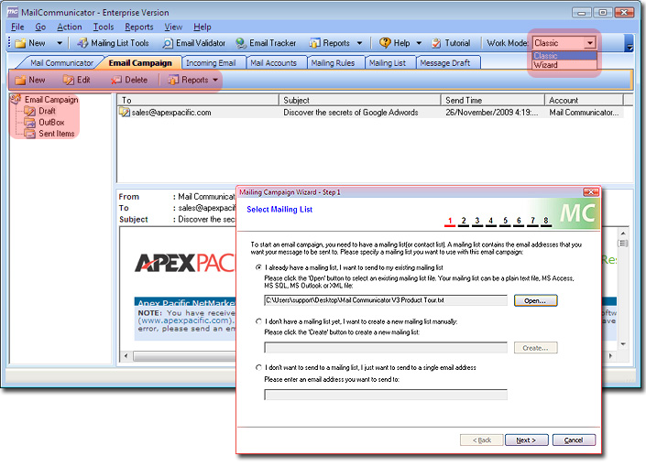This screenshot has width=646, height=467.
Task: Open campaign toolbar Reports icon
Action: 173,80
